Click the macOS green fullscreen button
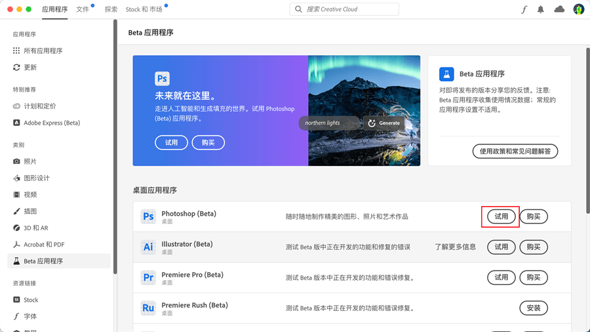The width and height of the screenshot is (590, 332). (x=29, y=9)
